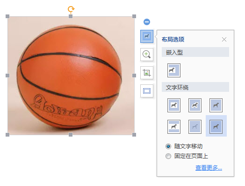Click the right-middle resize handle of image
Image resolution: width=245 pixels, height=186 pixels.
pos(134,76)
